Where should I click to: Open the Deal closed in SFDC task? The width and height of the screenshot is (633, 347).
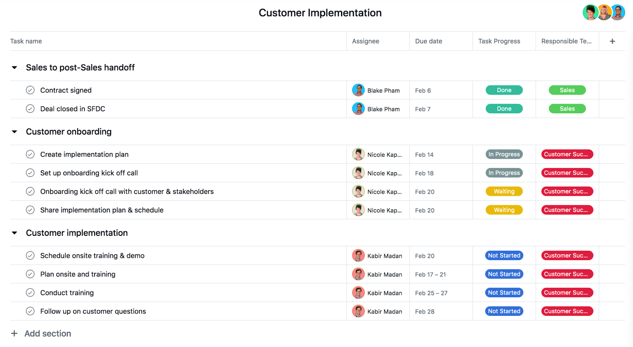[x=73, y=109]
